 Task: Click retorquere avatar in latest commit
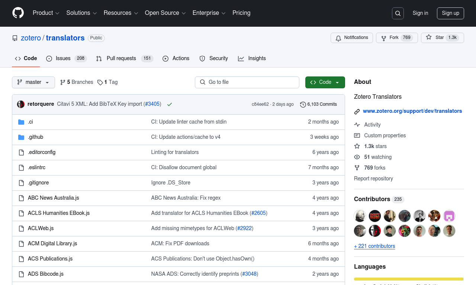point(21,104)
